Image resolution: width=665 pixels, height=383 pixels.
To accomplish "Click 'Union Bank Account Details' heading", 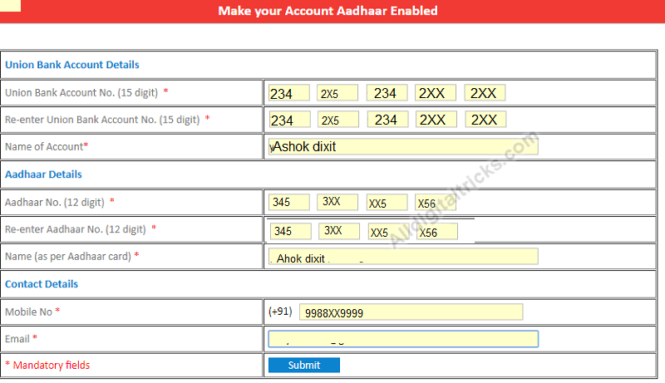I will tap(72, 65).
